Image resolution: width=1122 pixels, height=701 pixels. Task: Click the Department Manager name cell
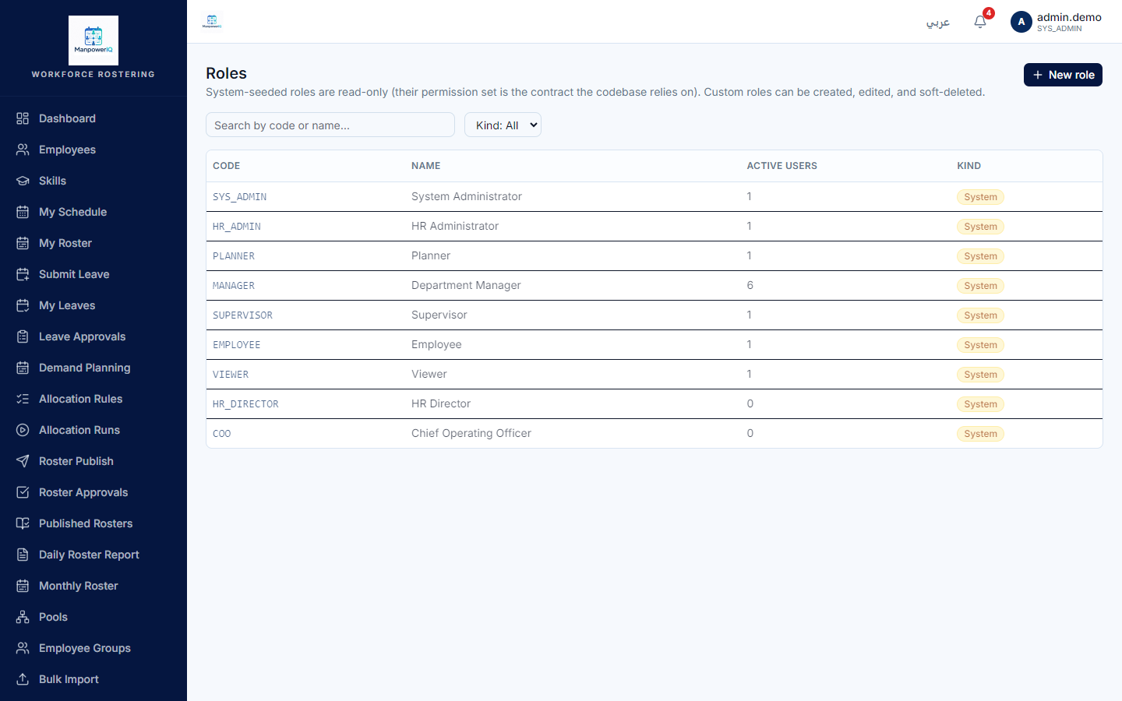coord(466,285)
